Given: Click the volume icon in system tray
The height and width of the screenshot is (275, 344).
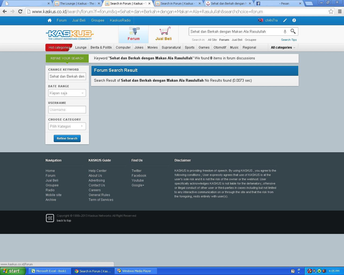Looking at the screenshot, I should (x=324, y=271).
